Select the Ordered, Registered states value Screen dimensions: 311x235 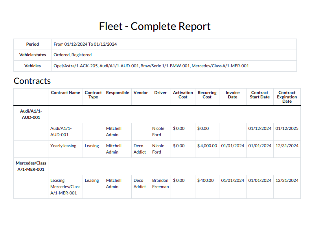[72, 55]
